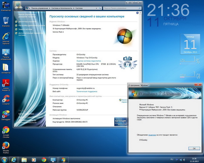Click the Internet Explorer taskbar icon
The height and width of the screenshot is (163, 204).
coord(14,159)
